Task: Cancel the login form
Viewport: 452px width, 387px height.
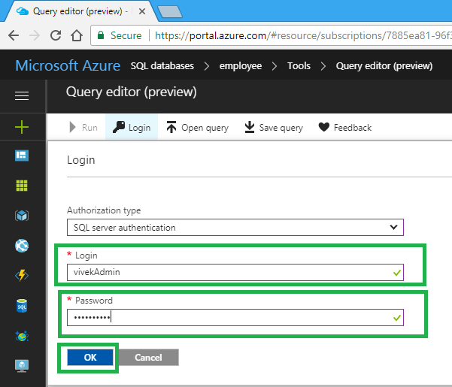Action: (x=148, y=358)
